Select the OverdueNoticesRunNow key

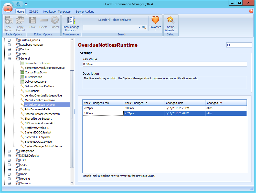[x=40, y=100]
